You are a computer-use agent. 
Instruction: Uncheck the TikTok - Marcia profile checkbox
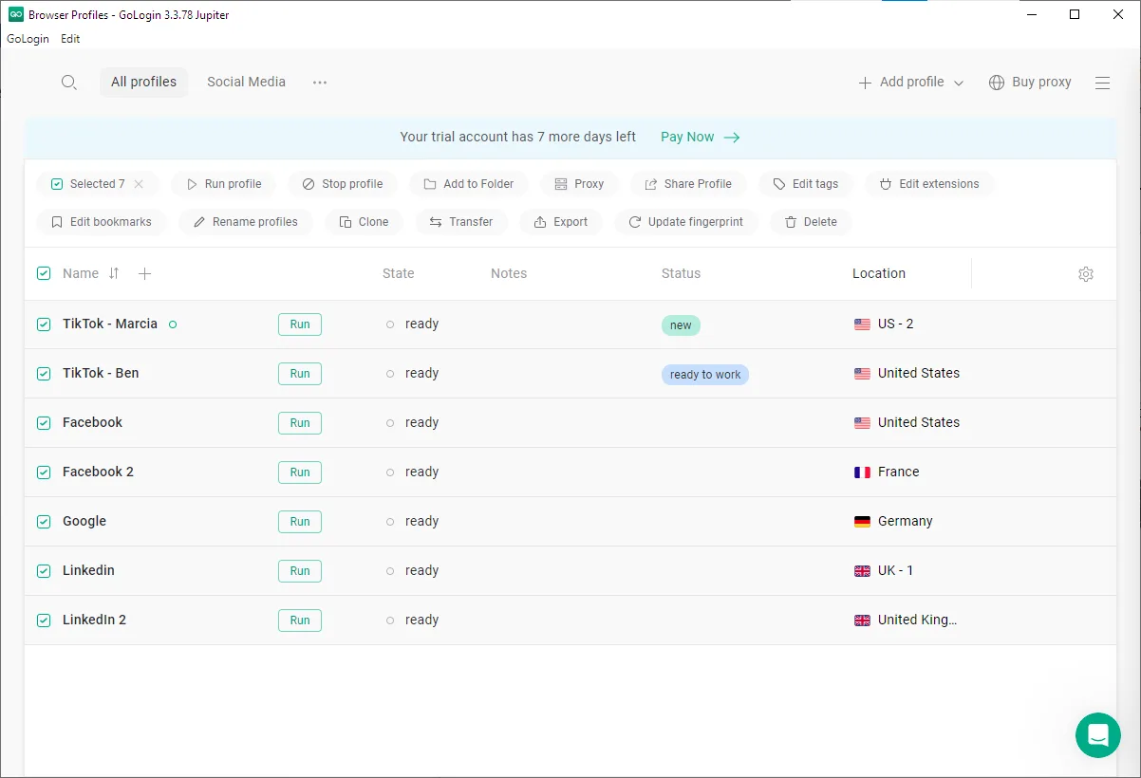point(44,324)
